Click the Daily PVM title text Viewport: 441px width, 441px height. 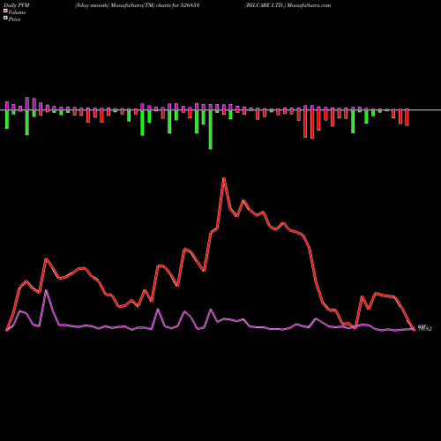pyautogui.click(x=17, y=5)
